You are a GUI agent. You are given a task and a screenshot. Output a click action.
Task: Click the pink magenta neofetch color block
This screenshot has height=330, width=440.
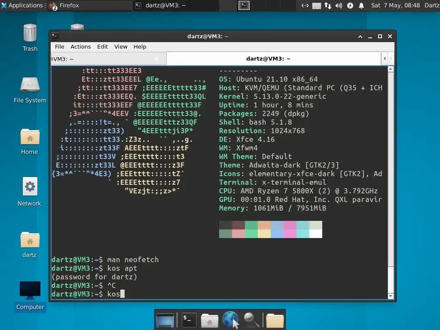point(290,229)
